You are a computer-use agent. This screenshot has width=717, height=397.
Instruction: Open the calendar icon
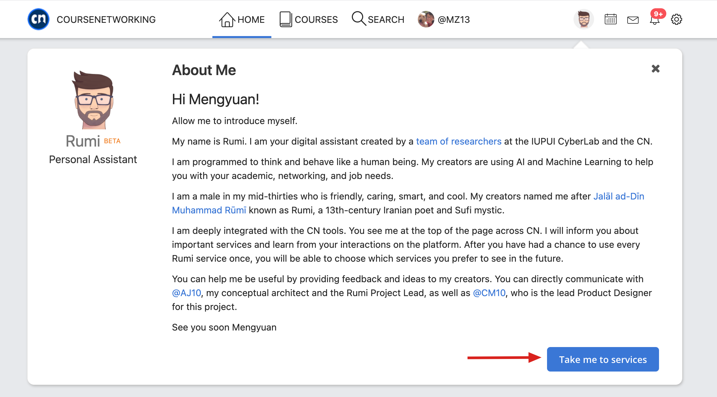(611, 20)
